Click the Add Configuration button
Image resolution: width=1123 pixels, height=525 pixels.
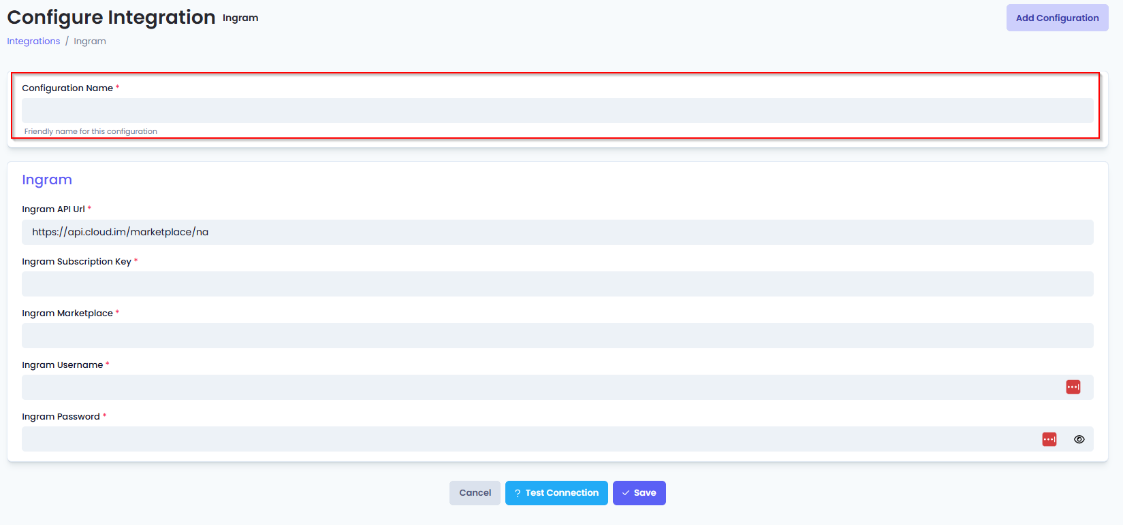[1057, 18]
